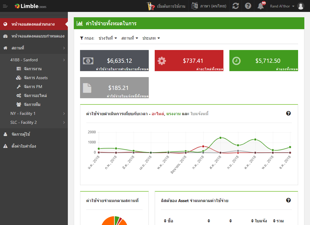Click the ค่าใช้จ่ายจำแนกตามสถานที่ panel title
The height and width of the screenshot is (225, 310).
(112, 201)
